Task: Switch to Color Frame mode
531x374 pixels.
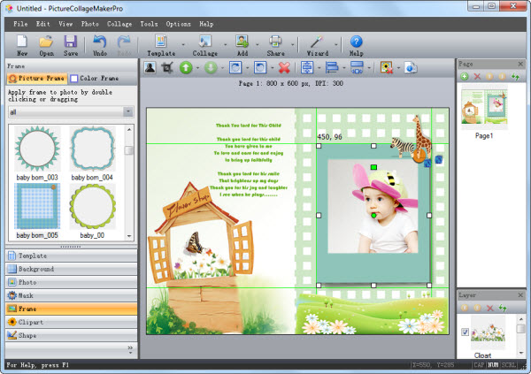Action: click(x=95, y=79)
